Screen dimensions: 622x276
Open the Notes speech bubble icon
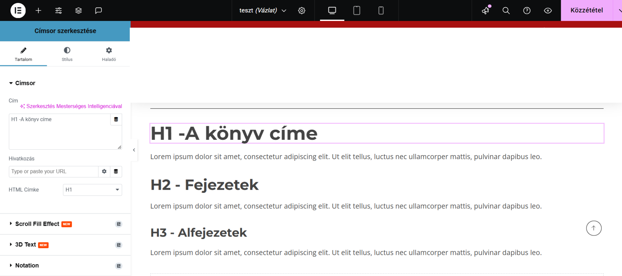point(99,10)
